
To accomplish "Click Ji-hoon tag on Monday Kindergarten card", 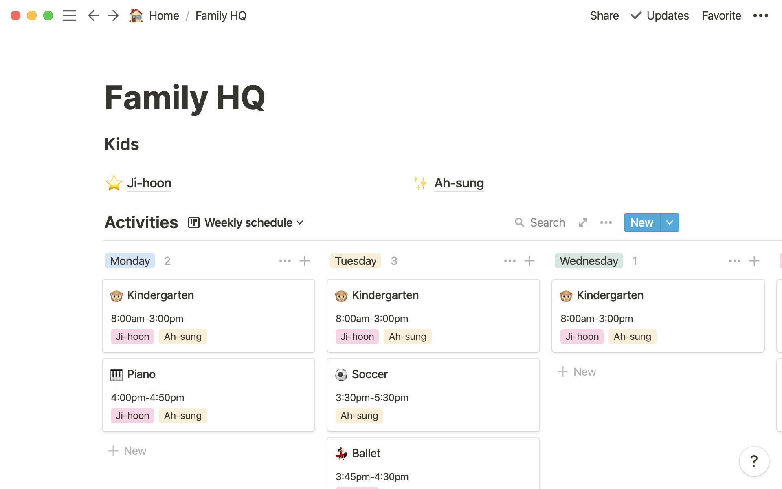I will (132, 337).
